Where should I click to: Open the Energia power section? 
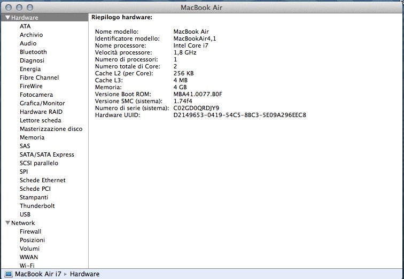pos(30,69)
